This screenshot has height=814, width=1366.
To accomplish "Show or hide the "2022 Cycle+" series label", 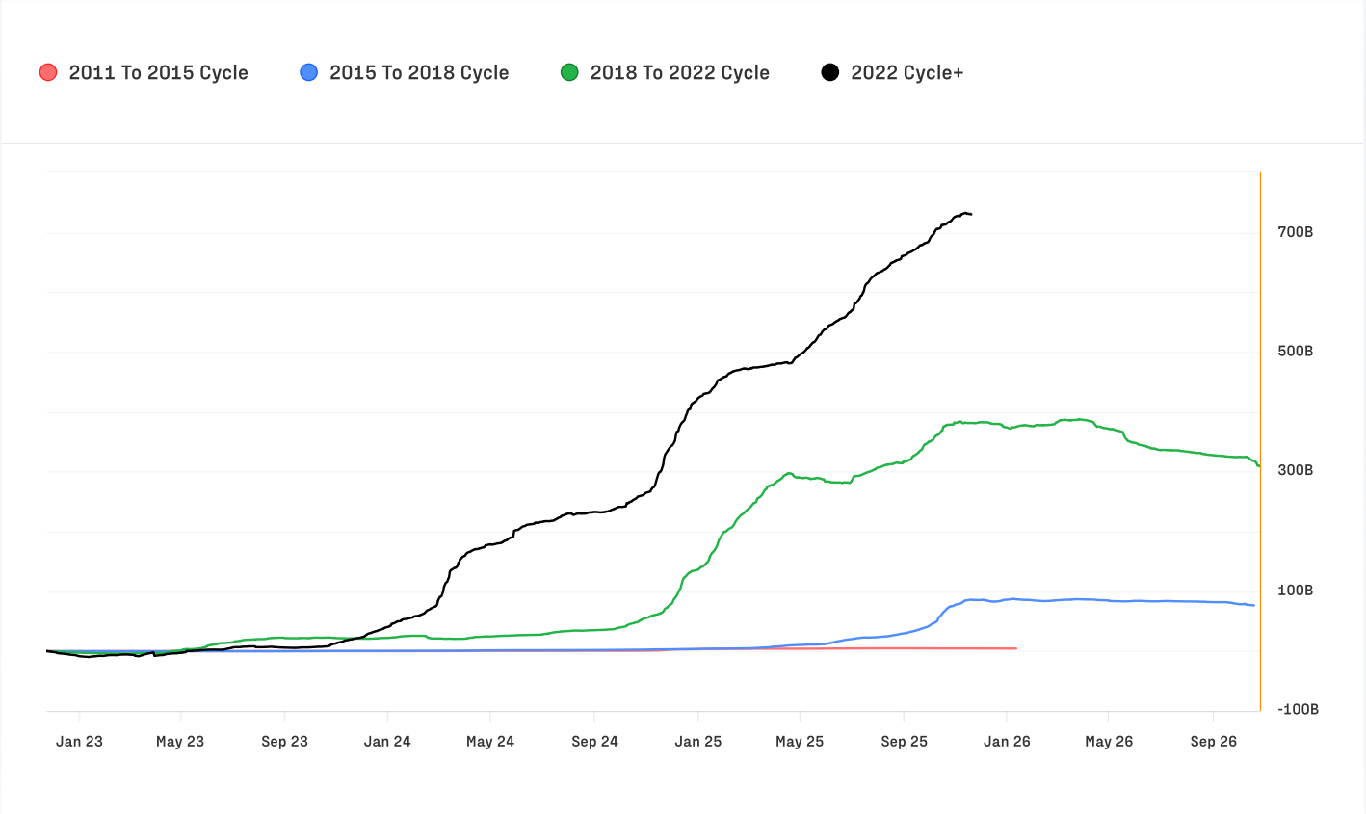I will [906, 72].
